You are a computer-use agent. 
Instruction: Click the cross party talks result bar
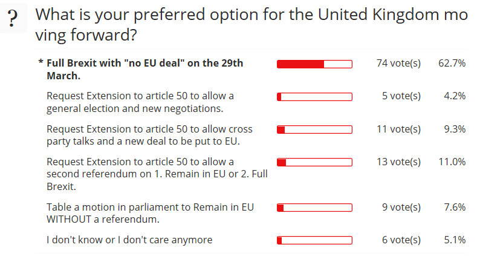[x=314, y=130]
